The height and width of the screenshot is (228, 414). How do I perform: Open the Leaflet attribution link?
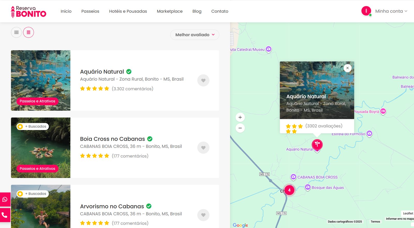pyautogui.click(x=408, y=213)
